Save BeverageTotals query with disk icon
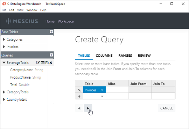 [x=47, y=63]
